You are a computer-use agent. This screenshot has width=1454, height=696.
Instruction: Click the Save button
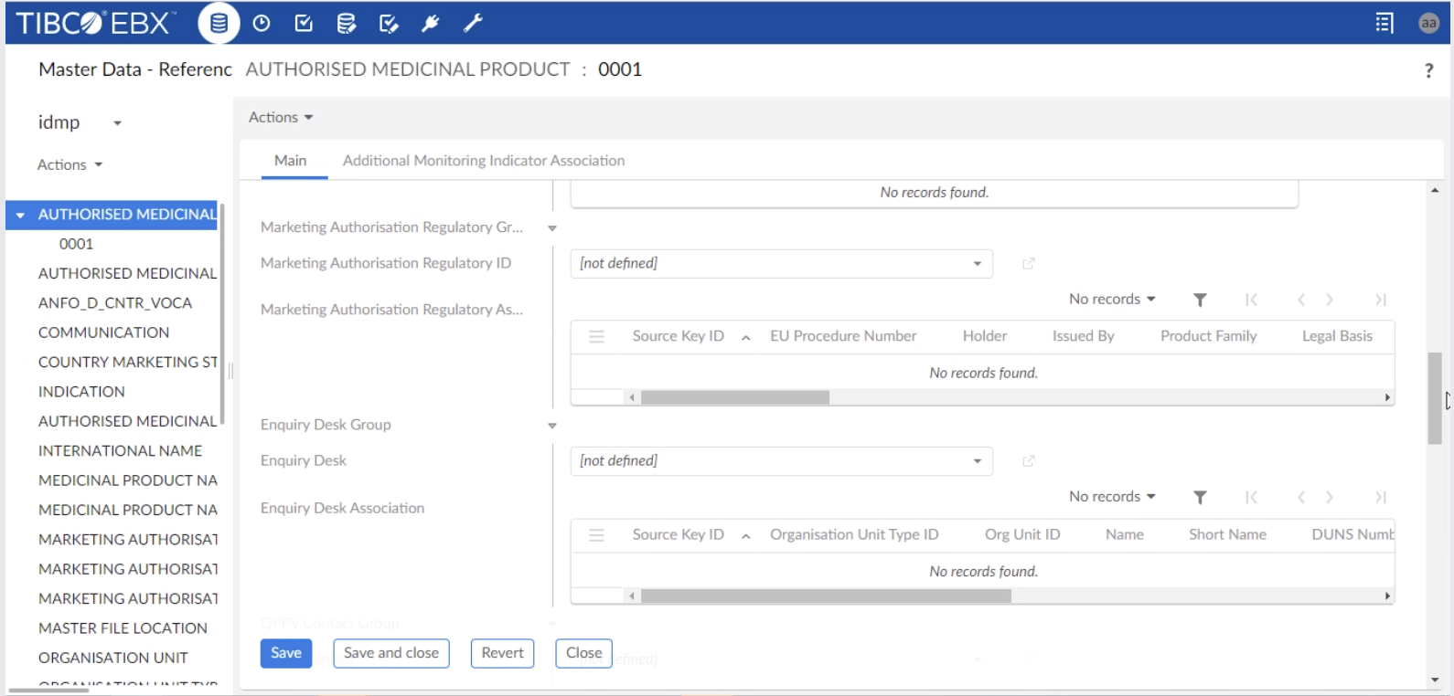click(286, 653)
